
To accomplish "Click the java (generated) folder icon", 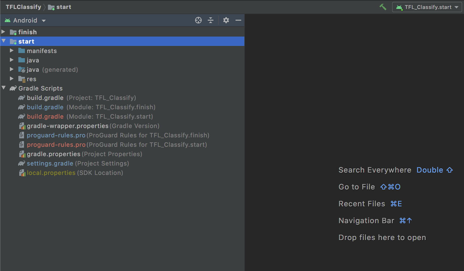I will 22,70.
